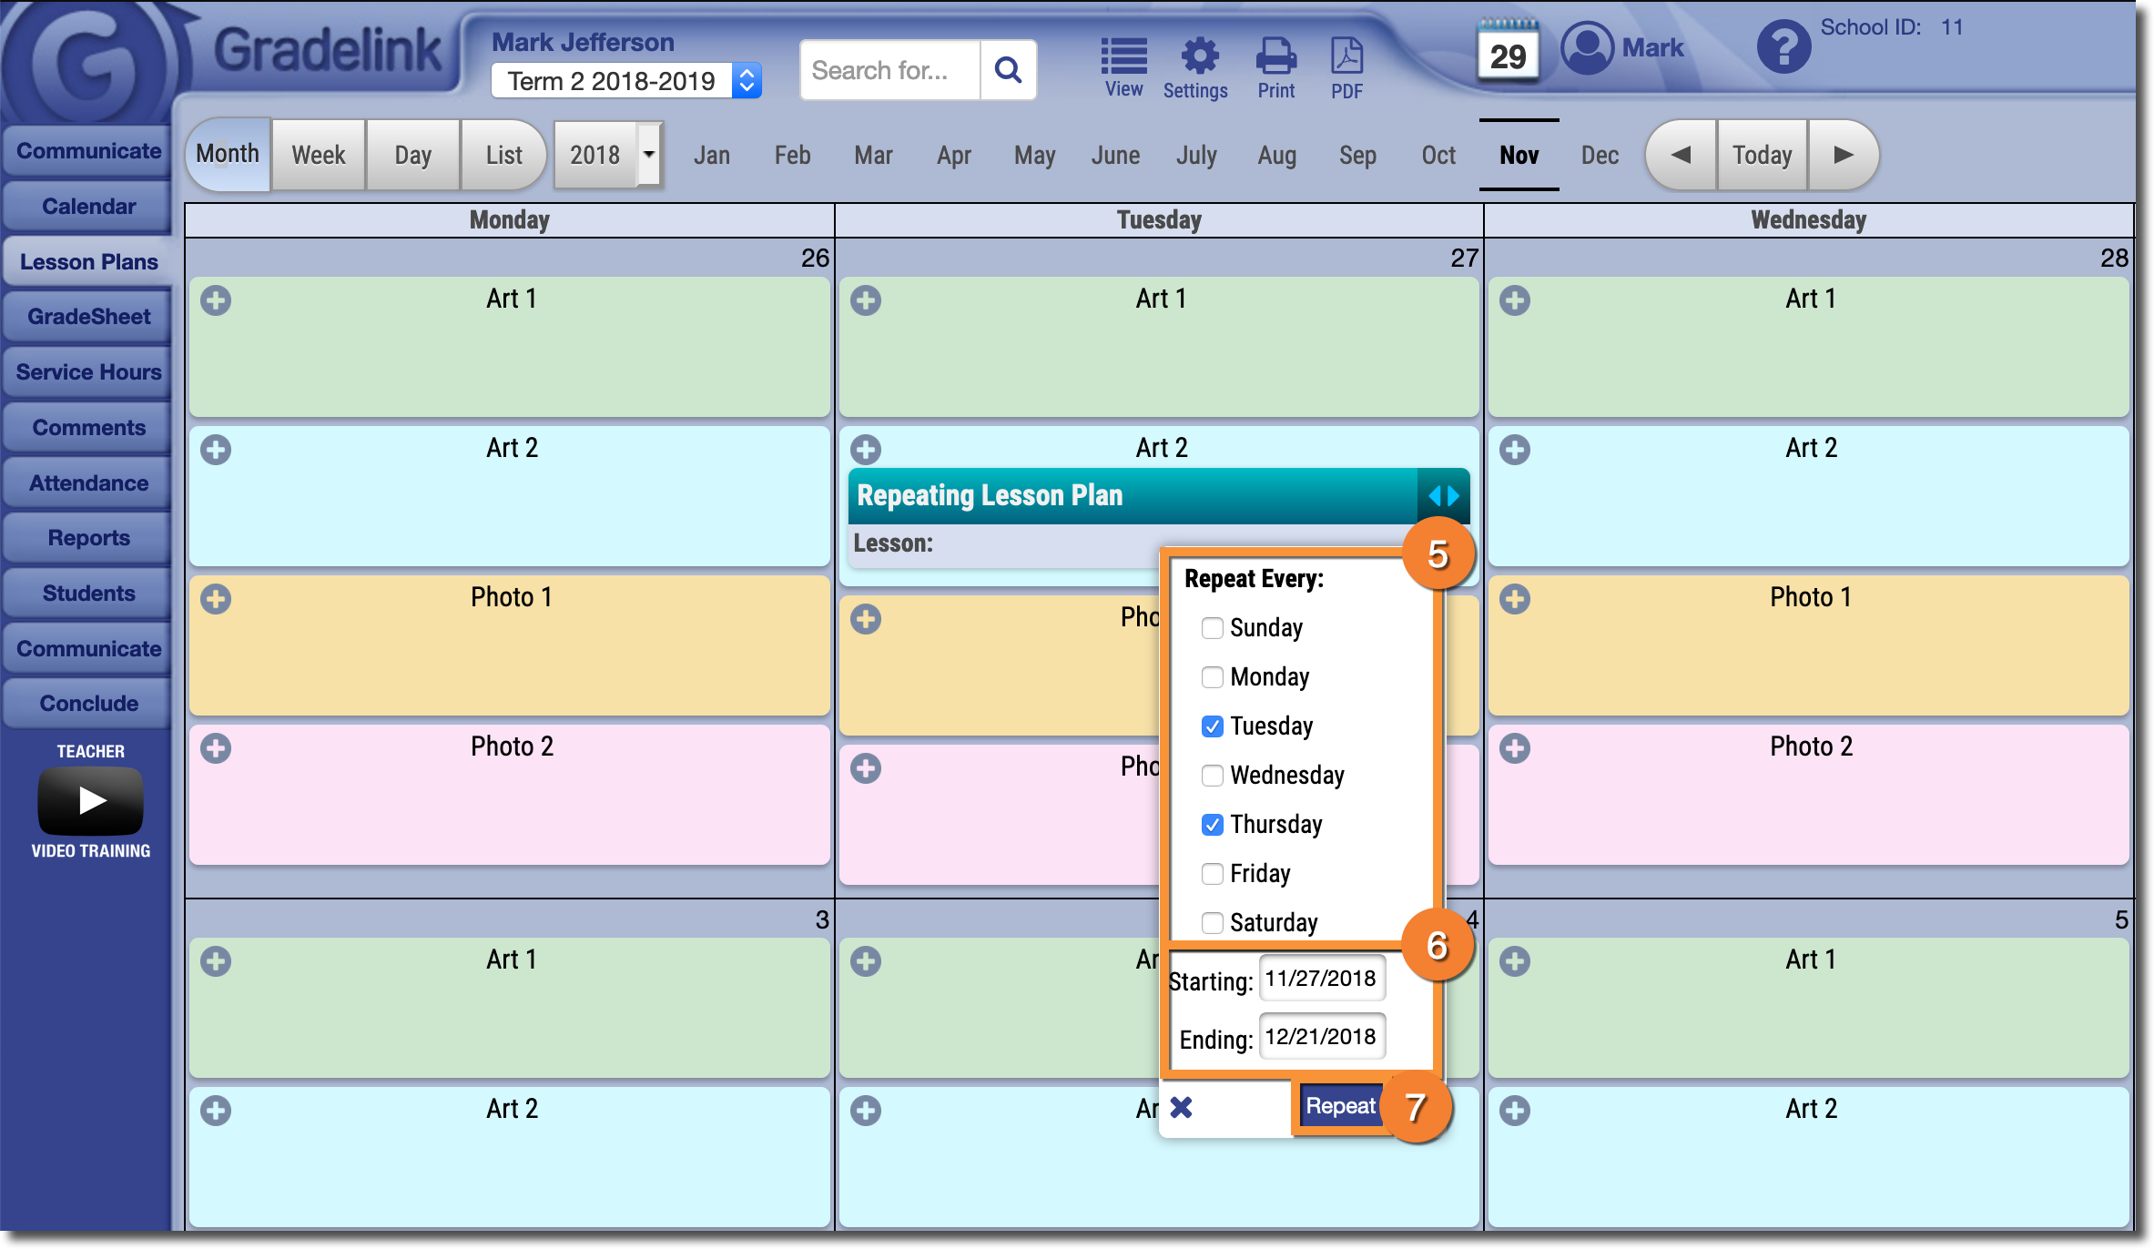Uncheck the Tuesday repeat checkbox
2154x1249 pixels.
point(1212,726)
